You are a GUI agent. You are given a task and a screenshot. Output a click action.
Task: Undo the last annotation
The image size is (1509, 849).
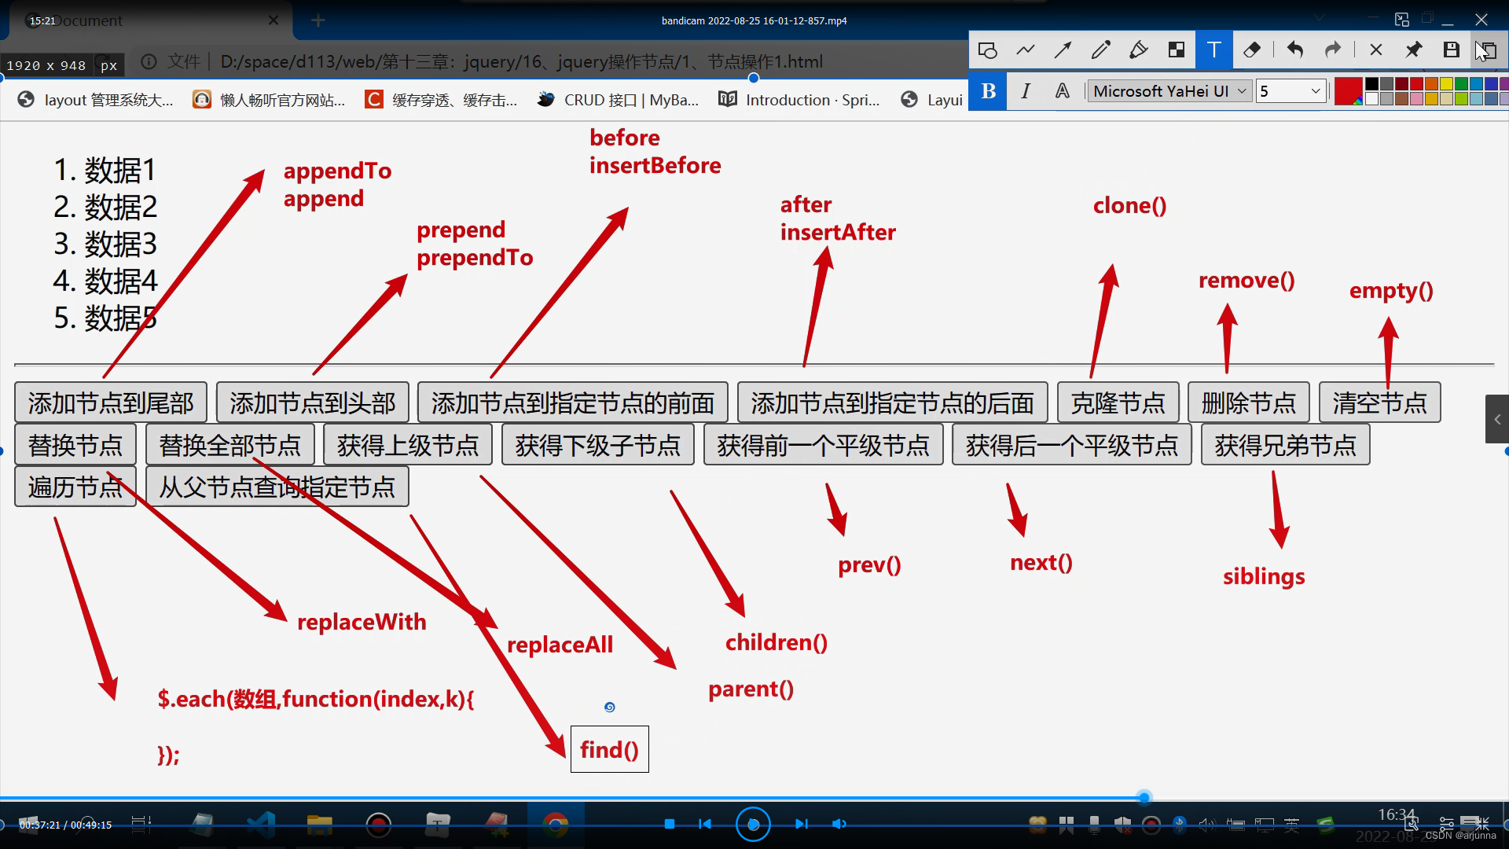[1294, 50]
